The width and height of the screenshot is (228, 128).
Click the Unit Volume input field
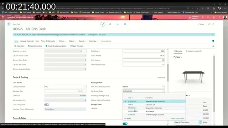[144, 60]
